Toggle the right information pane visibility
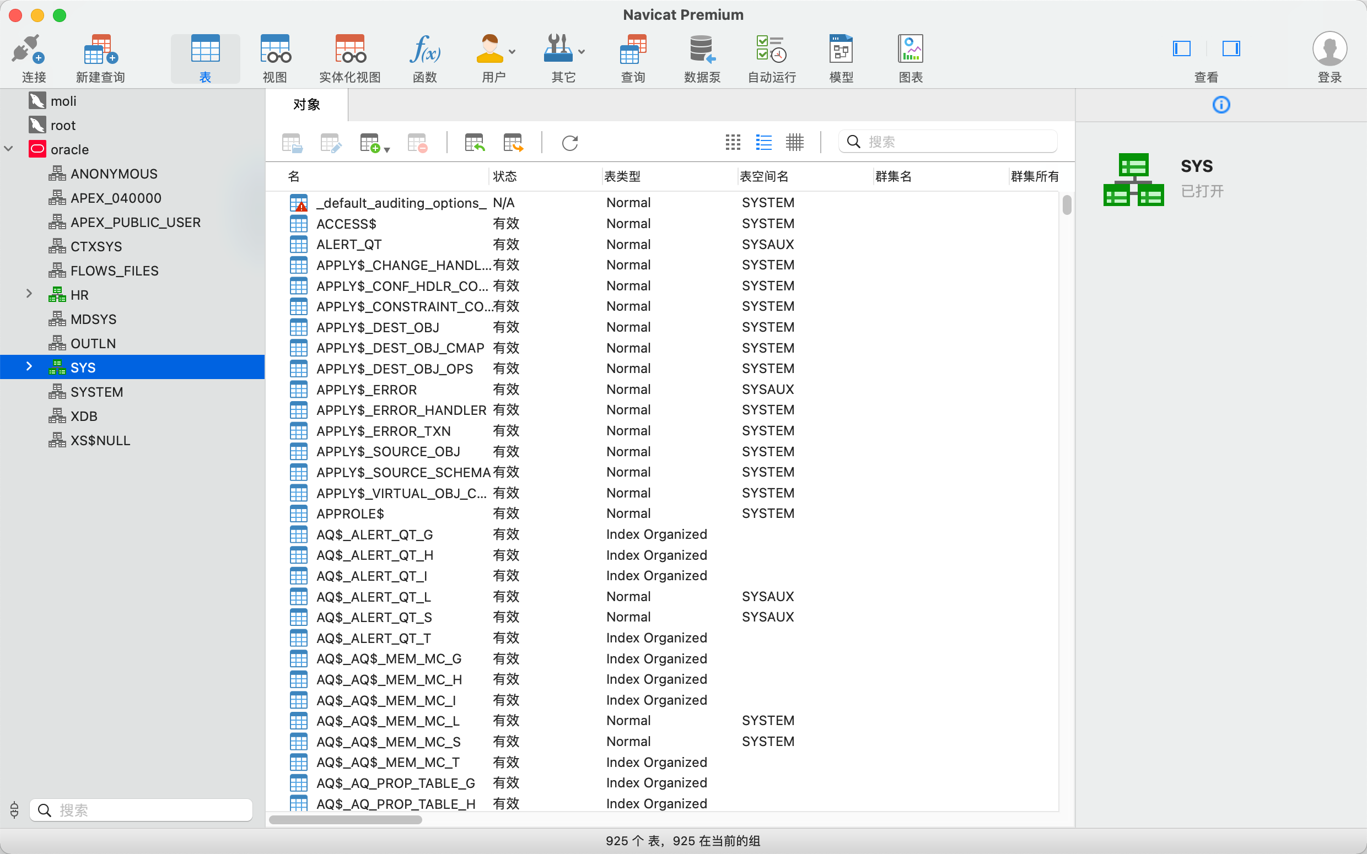Image resolution: width=1367 pixels, height=854 pixels. pos(1231,49)
